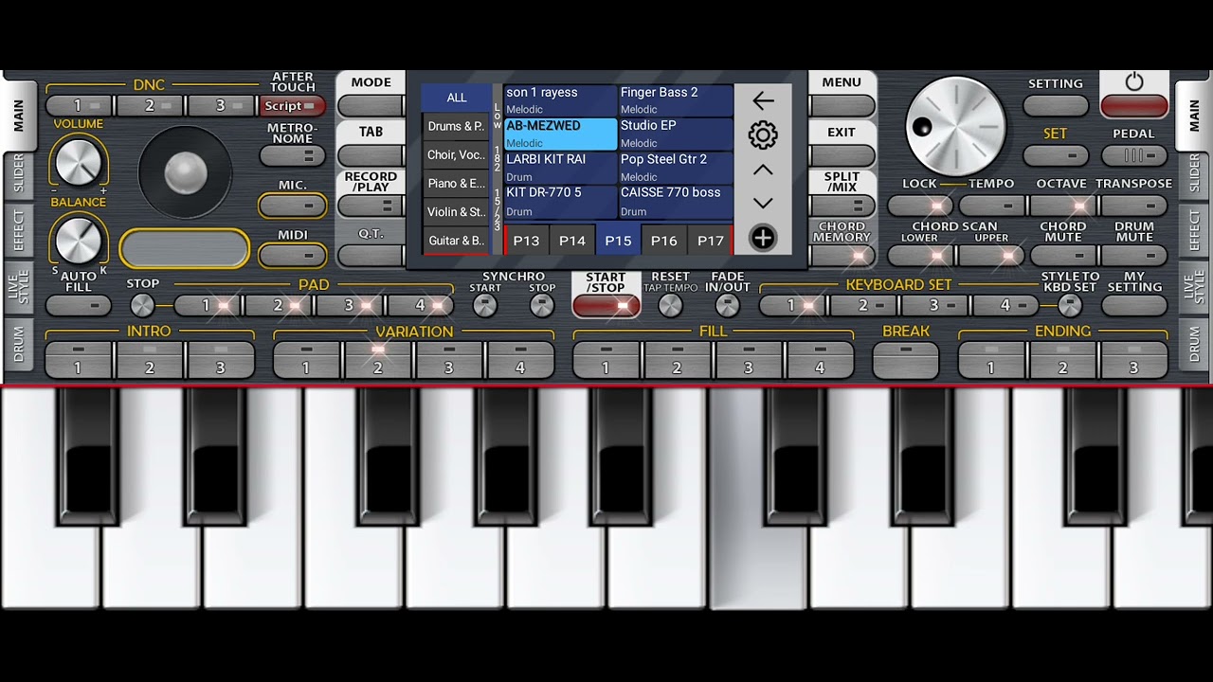Choose CAISSE 770 boss drum

click(x=676, y=202)
